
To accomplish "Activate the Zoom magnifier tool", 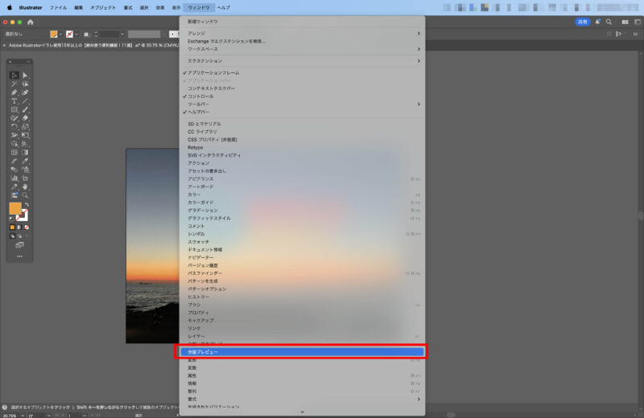I will pos(25,195).
